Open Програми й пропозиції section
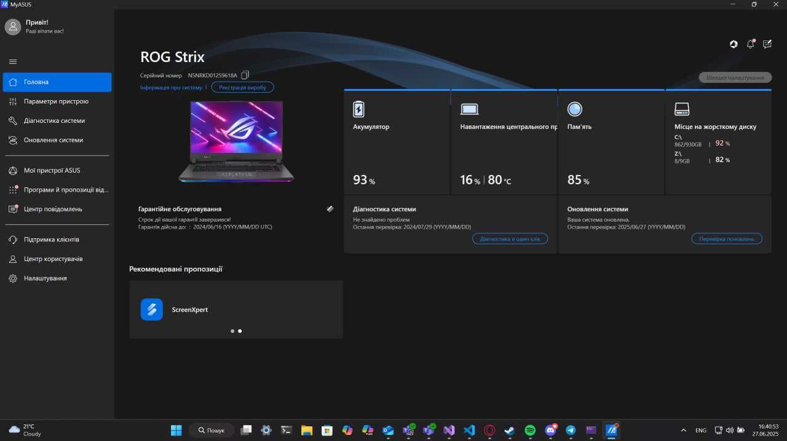Viewport: 787px width, 441px height. coord(57,190)
